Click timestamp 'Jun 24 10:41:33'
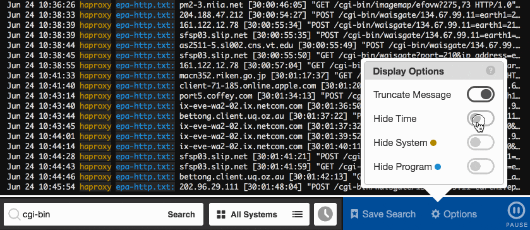The height and width of the screenshot is (230, 530). (41, 76)
